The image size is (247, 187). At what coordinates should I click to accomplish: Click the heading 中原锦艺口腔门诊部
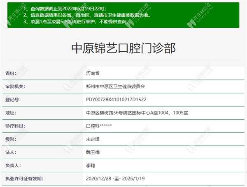(x=123, y=48)
